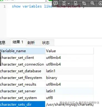This screenshot has width=102, height=107.
Task: Click the utf8 value of character_set_system
Action: pyautogui.click(x=69, y=98)
